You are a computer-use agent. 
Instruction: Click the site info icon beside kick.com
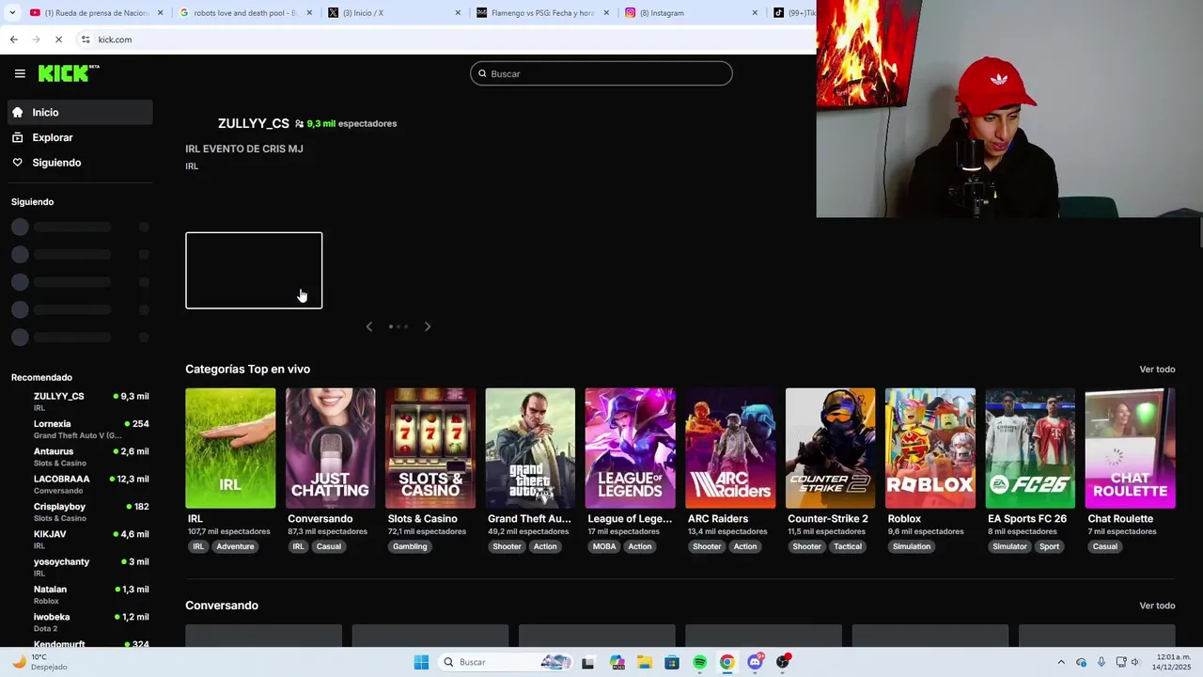(86, 39)
